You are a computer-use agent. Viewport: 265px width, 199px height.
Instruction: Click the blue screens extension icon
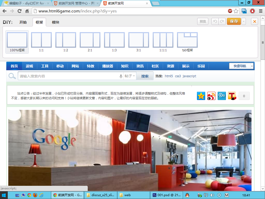(244, 11)
